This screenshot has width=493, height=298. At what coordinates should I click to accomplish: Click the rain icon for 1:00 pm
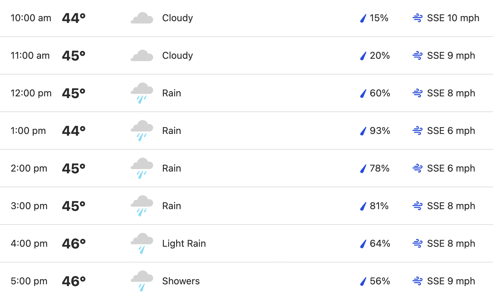(142, 131)
